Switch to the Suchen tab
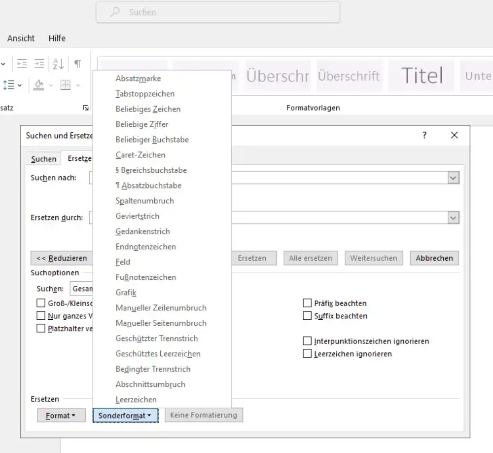The height and width of the screenshot is (453, 493). click(43, 159)
